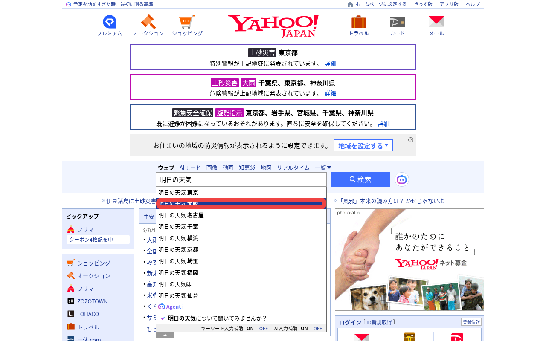This screenshot has width=546, height=341.
Task: Click the search input containing 明日の天気
Action: pyautogui.click(x=241, y=179)
